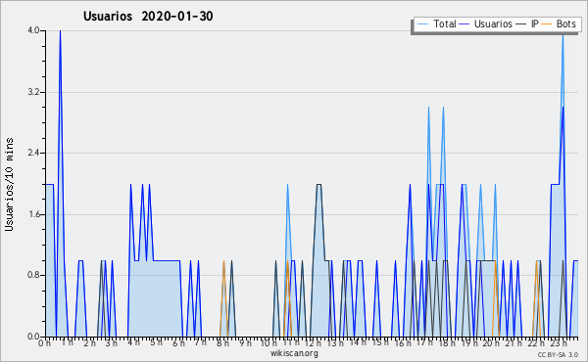Click the '0 h' x-axis label
The width and height of the screenshot is (588, 362).
tap(45, 343)
